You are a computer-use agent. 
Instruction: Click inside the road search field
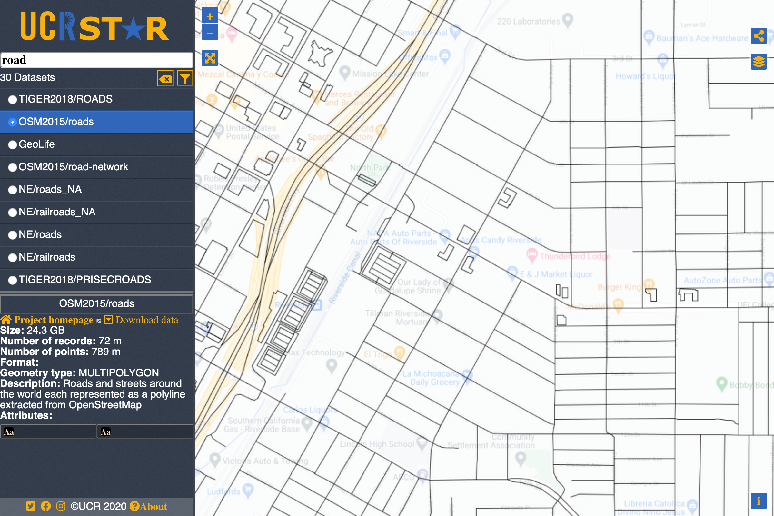[x=97, y=60]
